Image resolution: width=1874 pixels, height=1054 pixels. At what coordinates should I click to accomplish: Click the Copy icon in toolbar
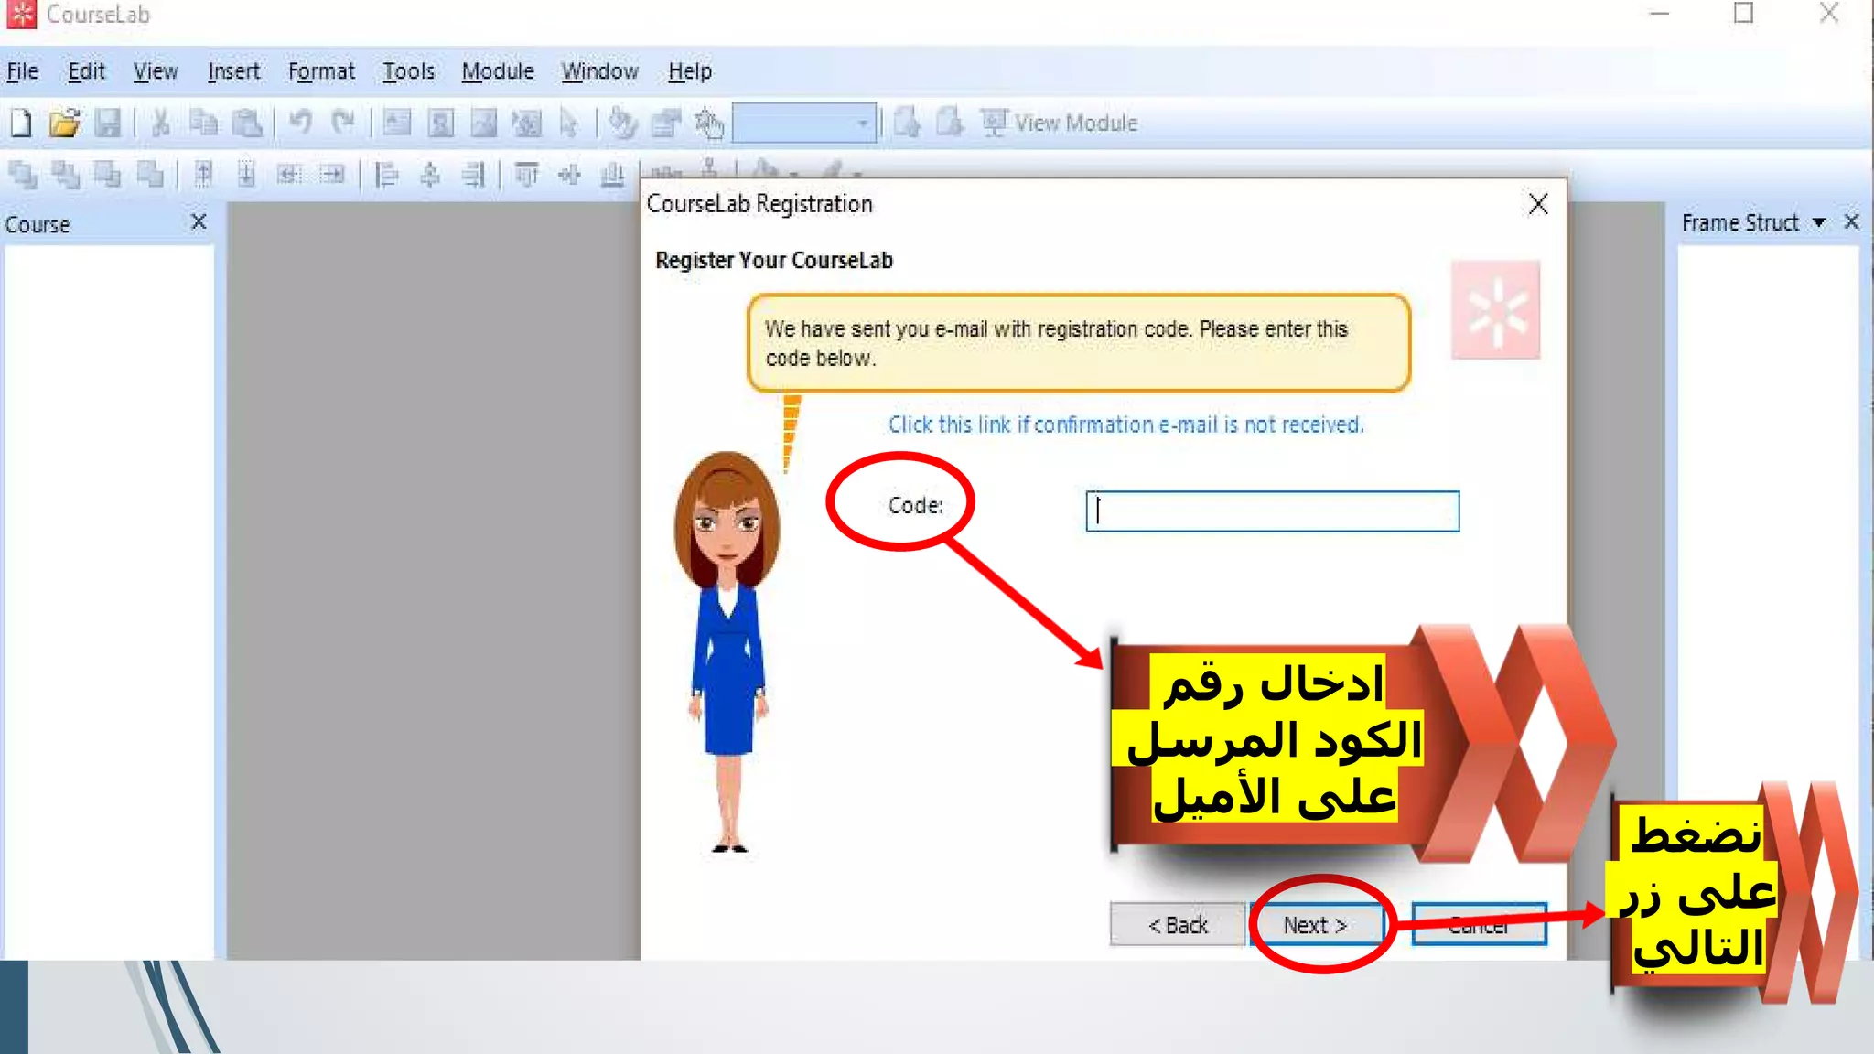point(203,123)
